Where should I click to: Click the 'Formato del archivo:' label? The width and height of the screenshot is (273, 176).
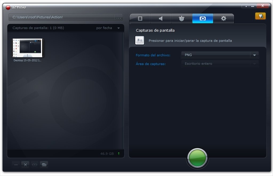click(x=153, y=55)
